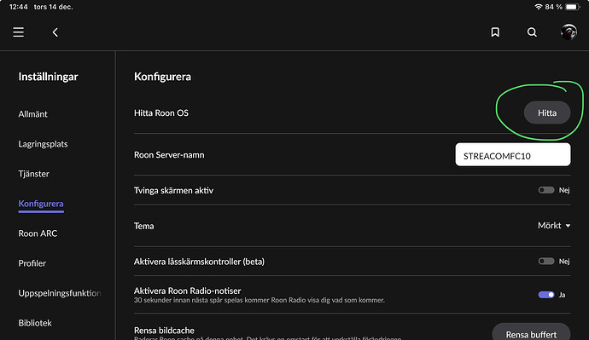Image resolution: width=589 pixels, height=340 pixels.
Task: Open the Tema dropdown set to Mörkt
Action: click(x=554, y=226)
